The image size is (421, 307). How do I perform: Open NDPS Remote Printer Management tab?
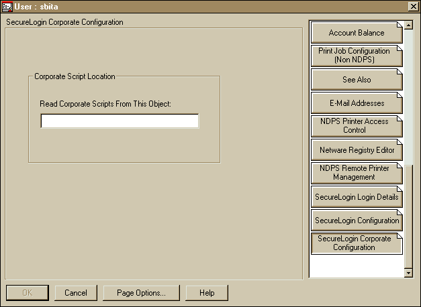(357, 173)
